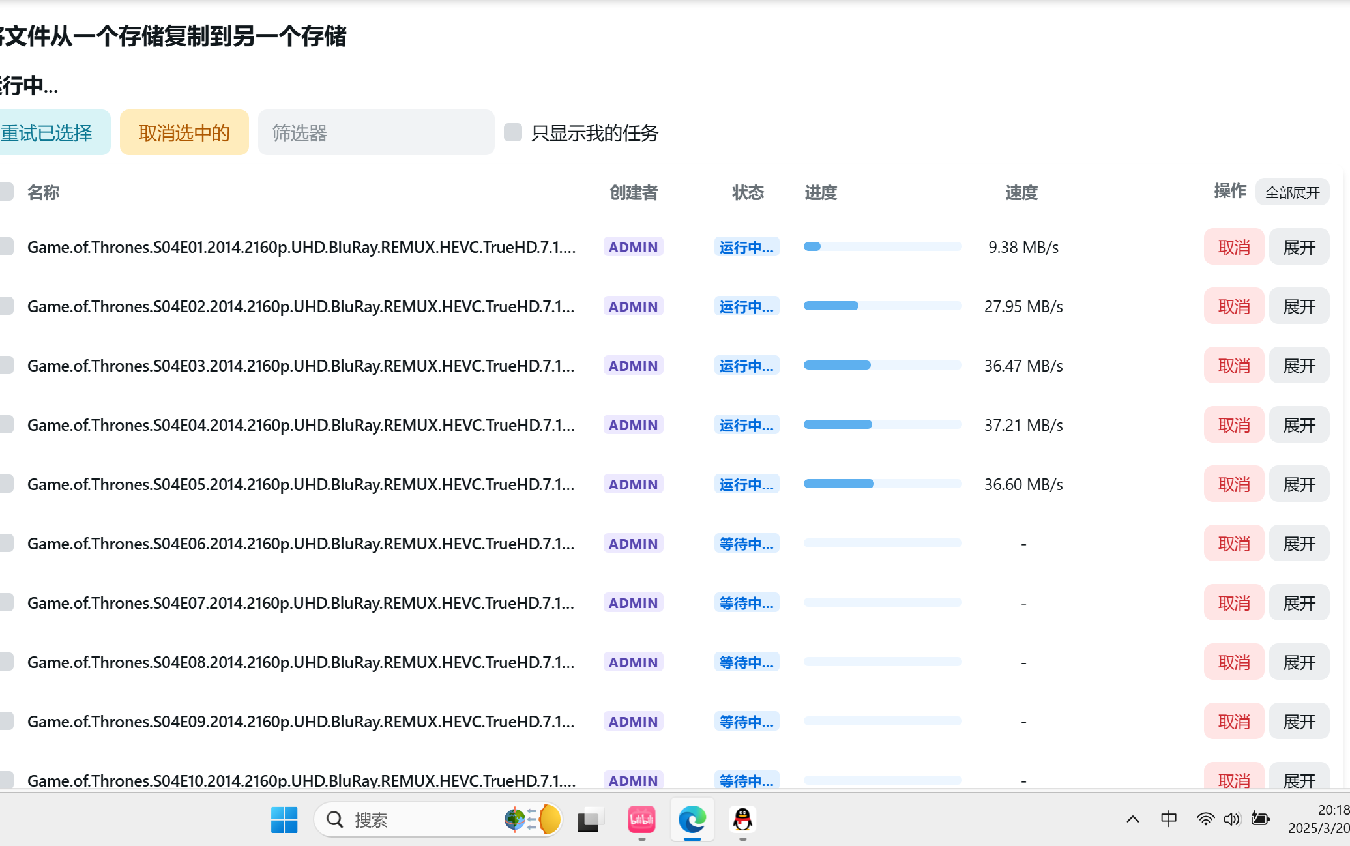Open the QQ penguin app in taskbar
1350x846 pixels.
(x=742, y=819)
